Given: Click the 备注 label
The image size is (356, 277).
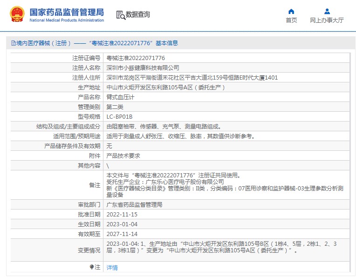Looking at the screenshot, I should tap(95, 185).
